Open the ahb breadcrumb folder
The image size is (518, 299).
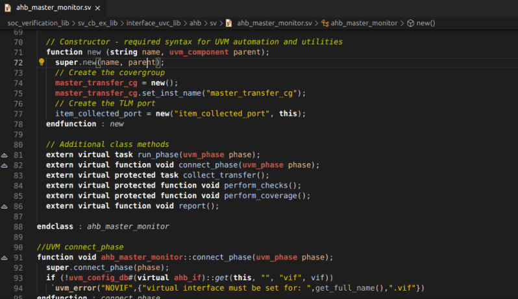click(195, 23)
